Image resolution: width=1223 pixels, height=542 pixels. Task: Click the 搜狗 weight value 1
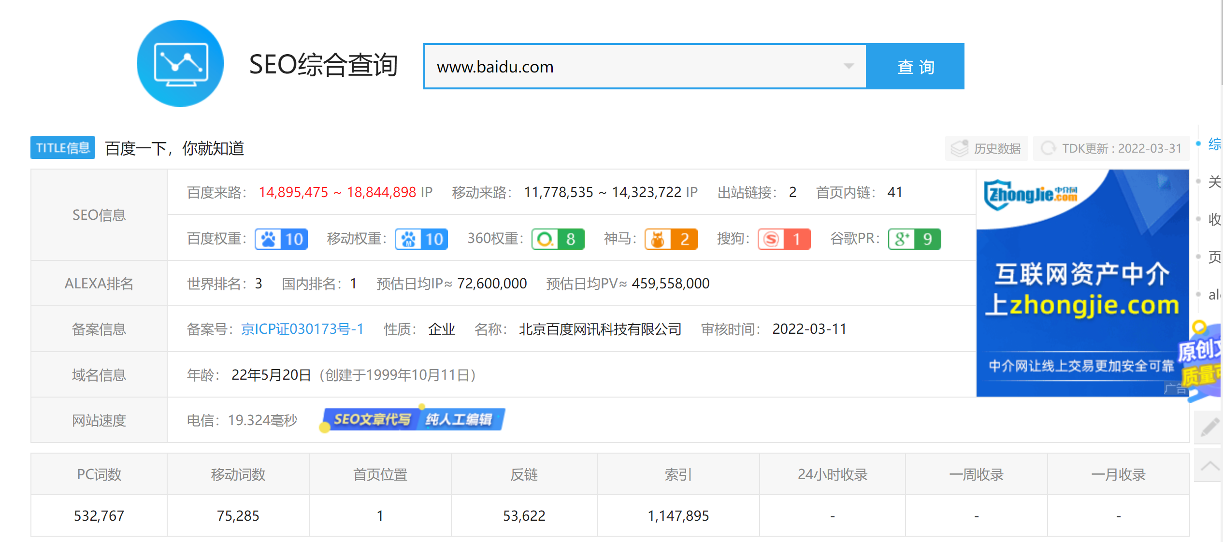tap(797, 239)
